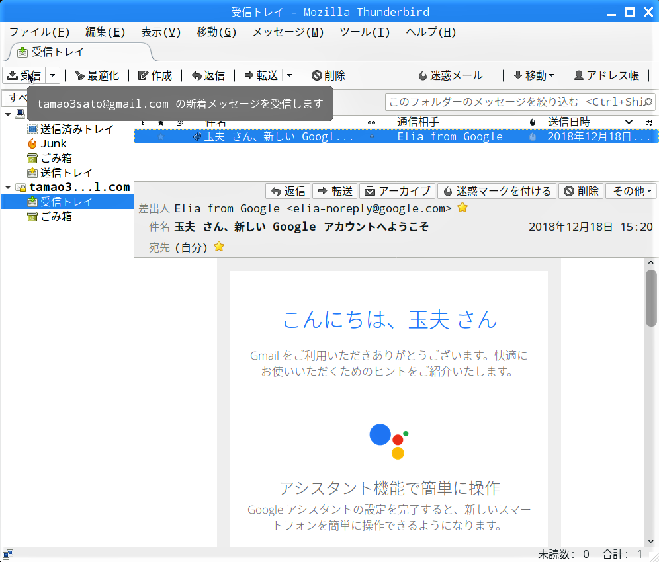
Task: Click the scrollbar down arrow
Action: click(651, 542)
